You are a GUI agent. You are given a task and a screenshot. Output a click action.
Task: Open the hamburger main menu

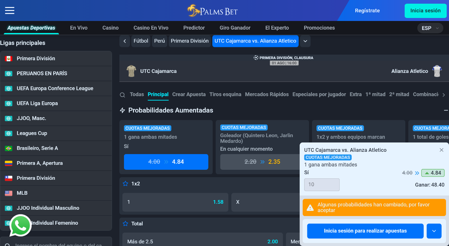pos(10,10)
